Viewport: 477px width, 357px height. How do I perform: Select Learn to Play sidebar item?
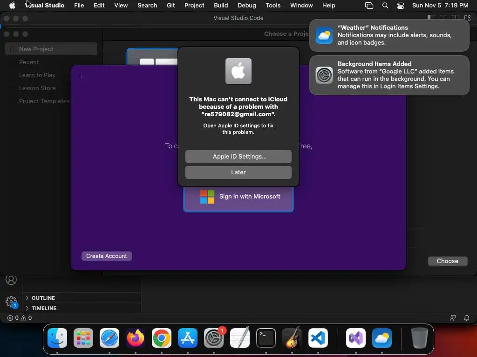pyautogui.click(x=37, y=75)
